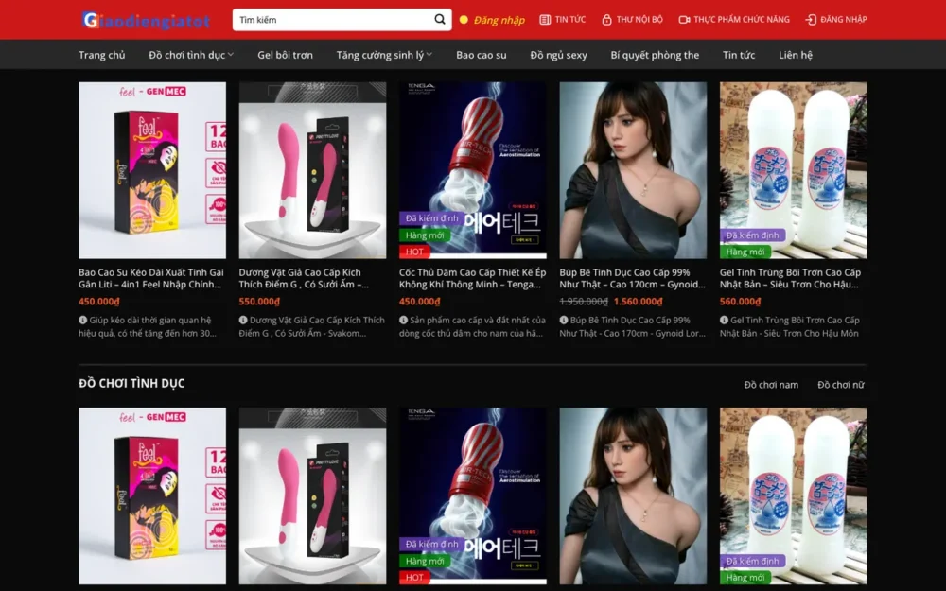Click the 560.000₫ price
This screenshot has width=946, height=591.
point(741,302)
